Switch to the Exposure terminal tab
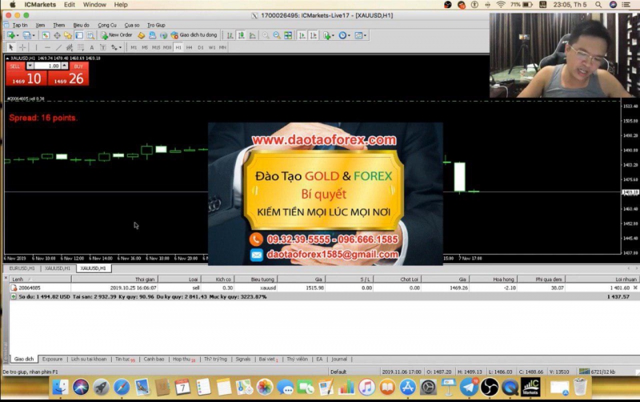This screenshot has height=402, width=640. [52, 359]
